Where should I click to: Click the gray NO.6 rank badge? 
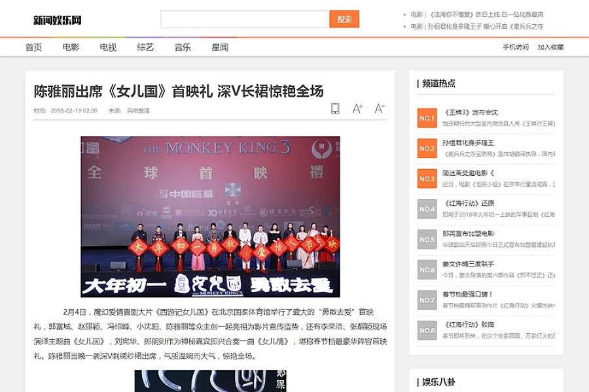427,270
